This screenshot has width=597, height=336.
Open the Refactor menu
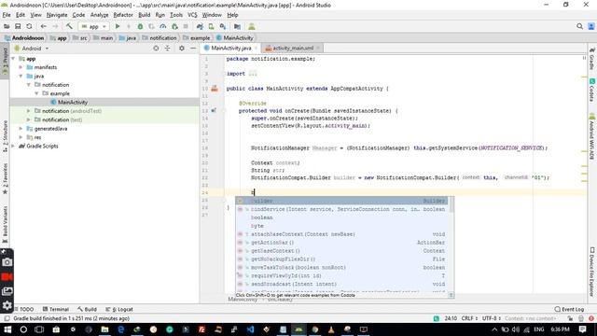123,15
